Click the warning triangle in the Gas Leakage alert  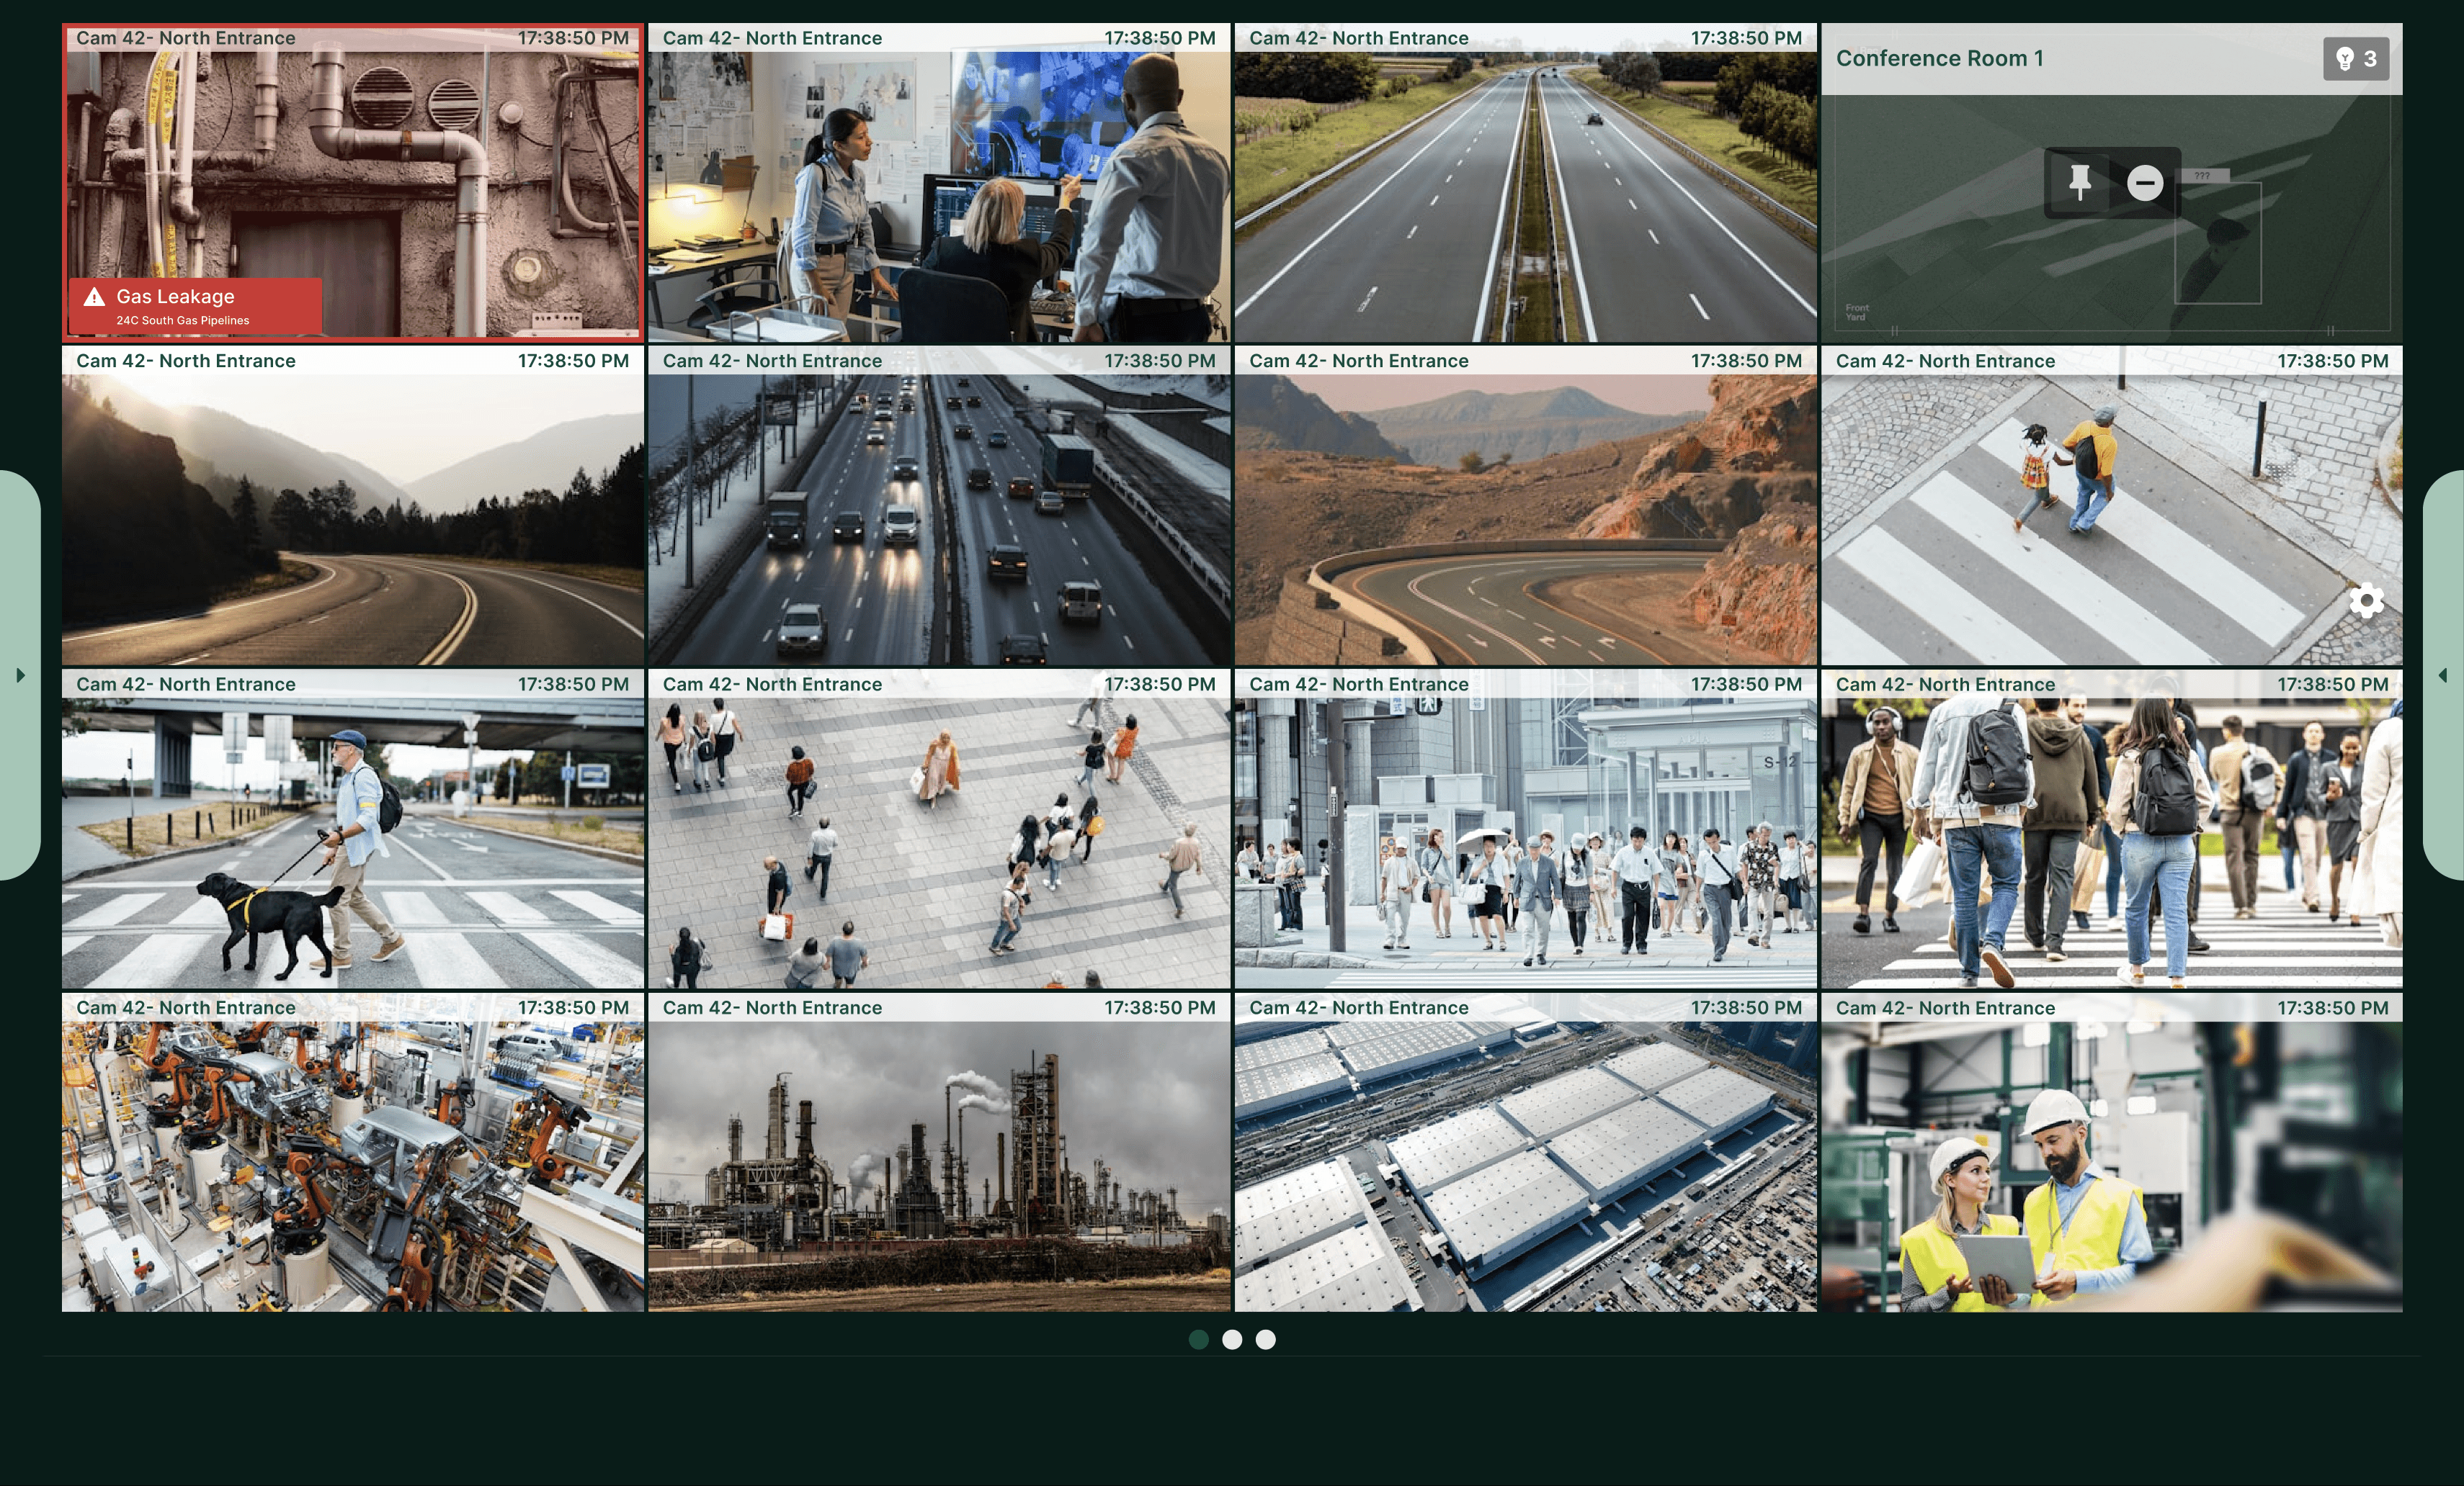[x=95, y=297]
